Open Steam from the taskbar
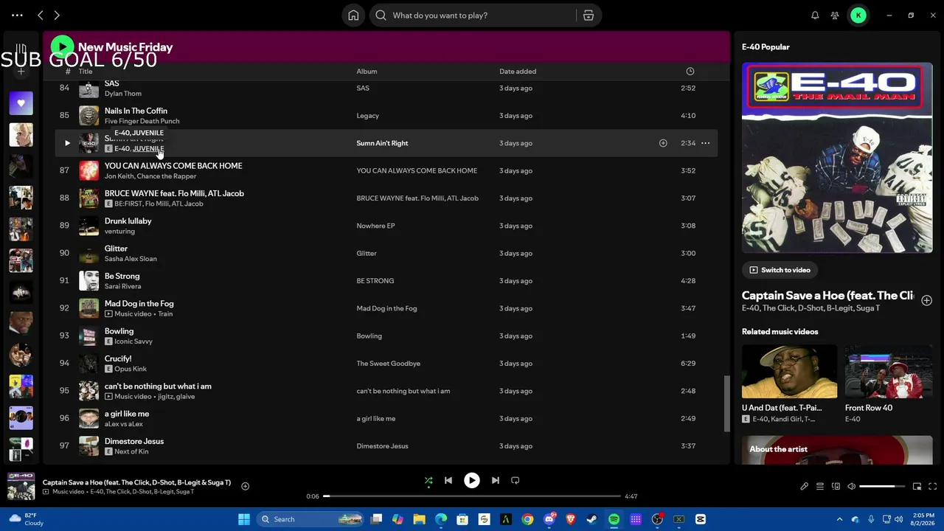 pos(592,519)
